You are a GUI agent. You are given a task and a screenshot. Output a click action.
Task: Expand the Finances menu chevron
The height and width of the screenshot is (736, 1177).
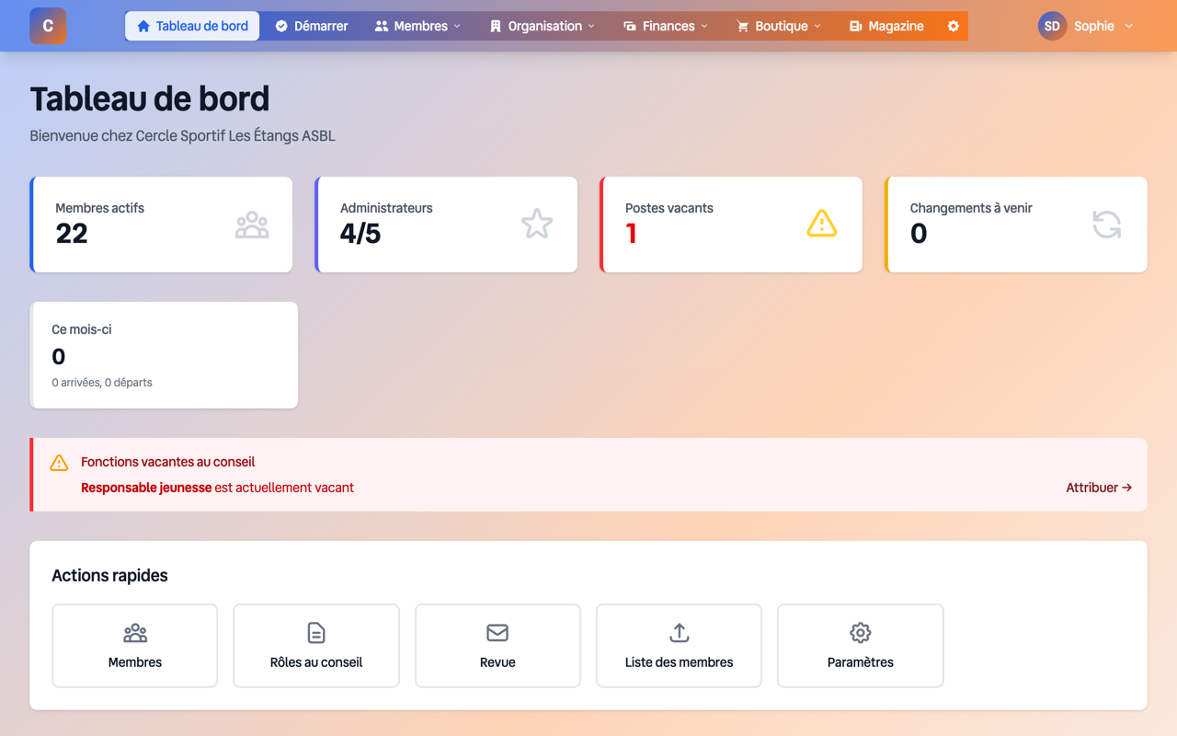pos(704,26)
